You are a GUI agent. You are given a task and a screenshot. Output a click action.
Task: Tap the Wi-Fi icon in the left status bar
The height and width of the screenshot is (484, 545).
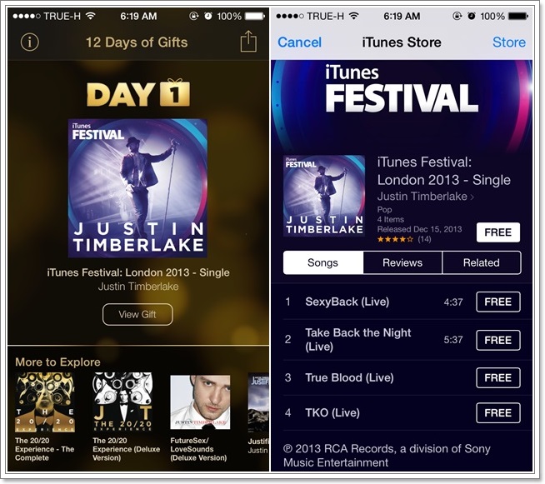[x=91, y=16]
